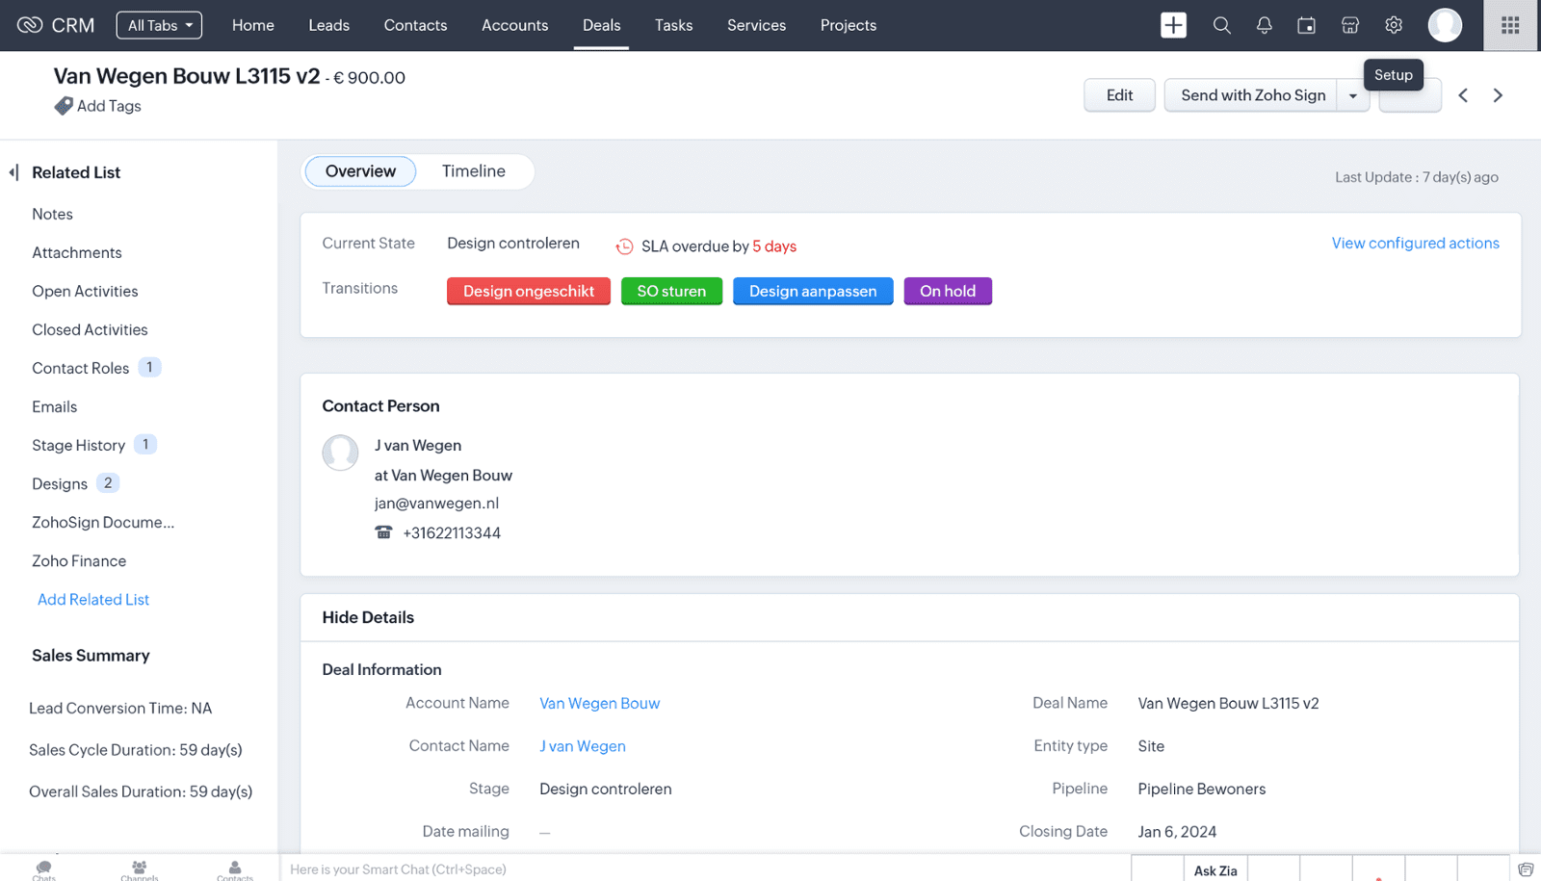
Task: Click the SLA overdue clock icon
Action: [624, 246]
